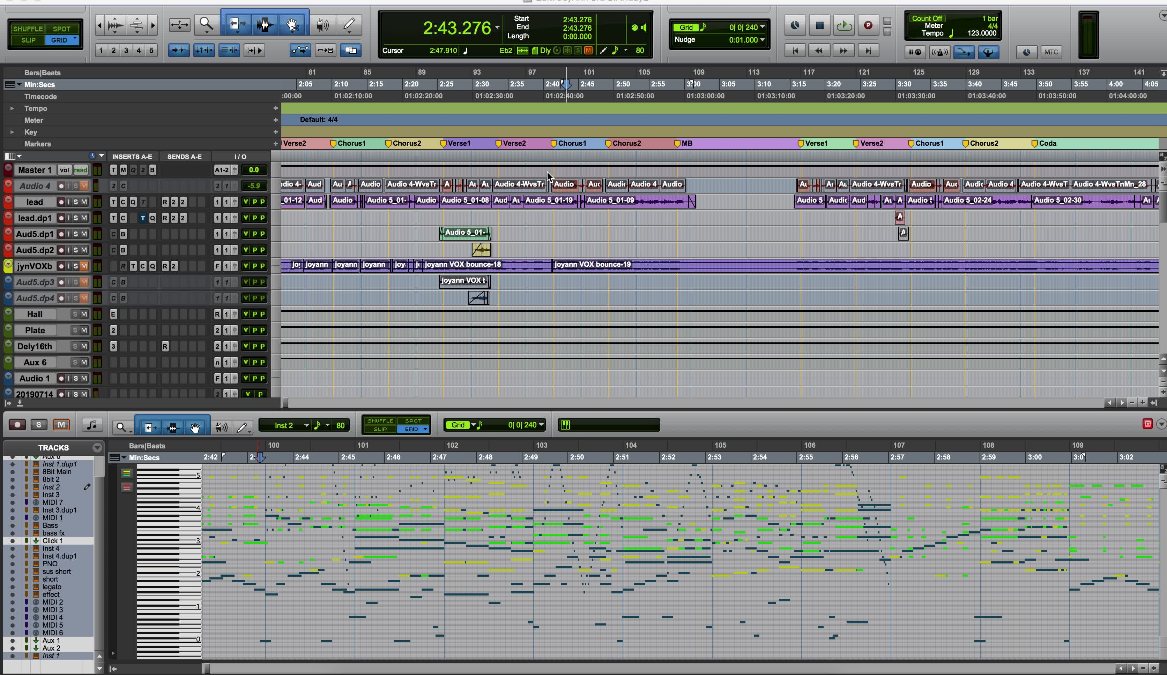Open Master 1 automation mode selector showing read
The width and height of the screenshot is (1167, 675).
point(81,170)
